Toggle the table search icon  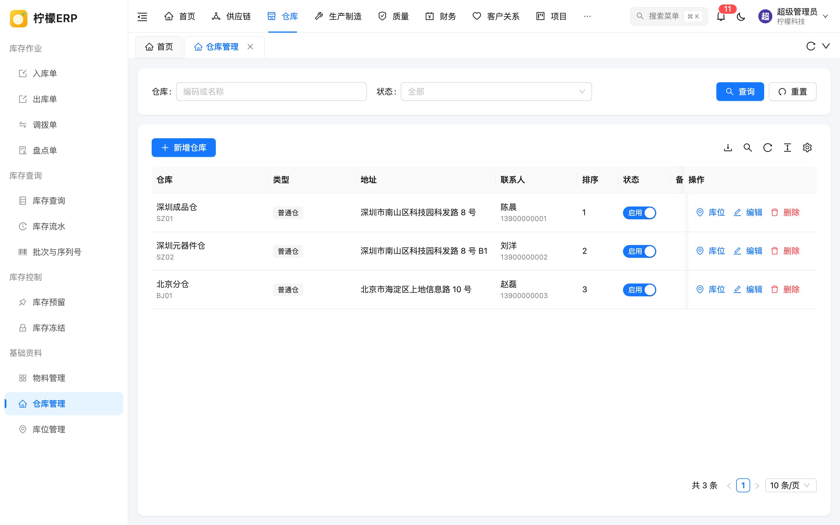coord(748,148)
